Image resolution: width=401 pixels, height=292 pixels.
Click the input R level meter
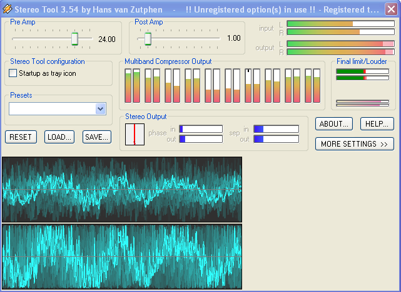[x=341, y=32]
